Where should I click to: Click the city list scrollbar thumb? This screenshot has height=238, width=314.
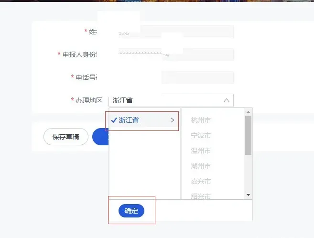249,135
